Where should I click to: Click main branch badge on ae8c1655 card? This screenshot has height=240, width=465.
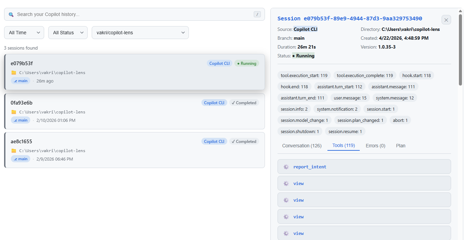(x=20, y=159)
